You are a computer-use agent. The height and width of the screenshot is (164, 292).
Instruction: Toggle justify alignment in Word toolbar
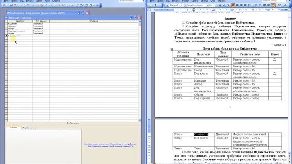pyautogui.click(x=245, y=5)
